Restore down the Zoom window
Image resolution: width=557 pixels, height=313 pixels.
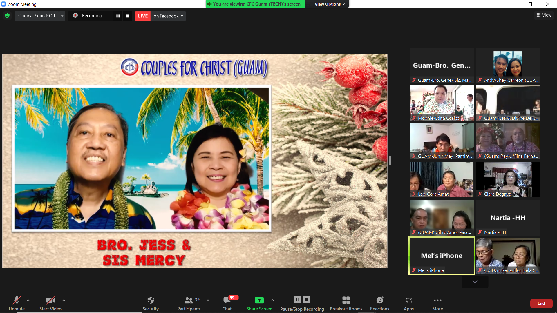(531, 4)
